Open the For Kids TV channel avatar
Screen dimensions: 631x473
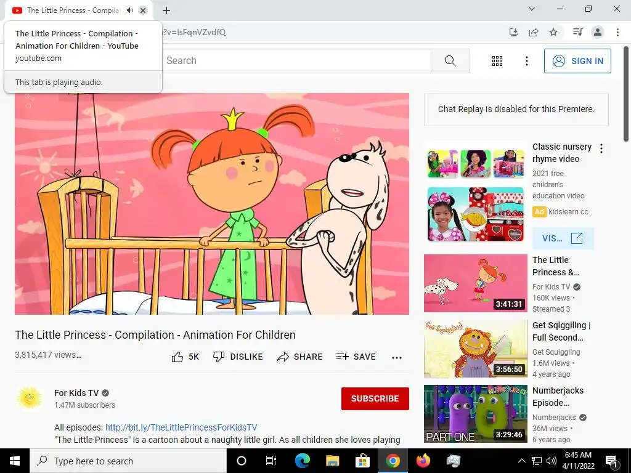pos(30,398)
